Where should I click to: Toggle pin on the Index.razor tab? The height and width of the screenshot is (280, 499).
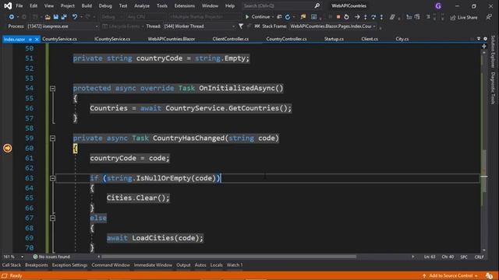point(30,39)
